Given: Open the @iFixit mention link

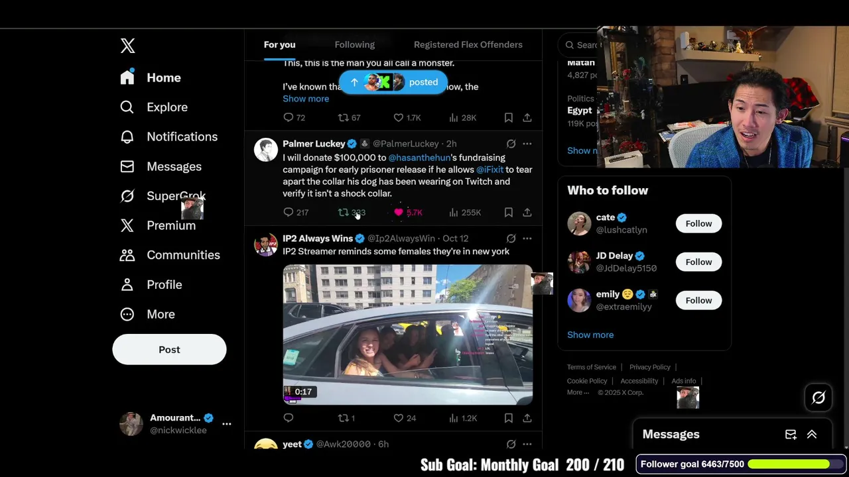Looking at the screenshot, I should click(x=490, y=170).
